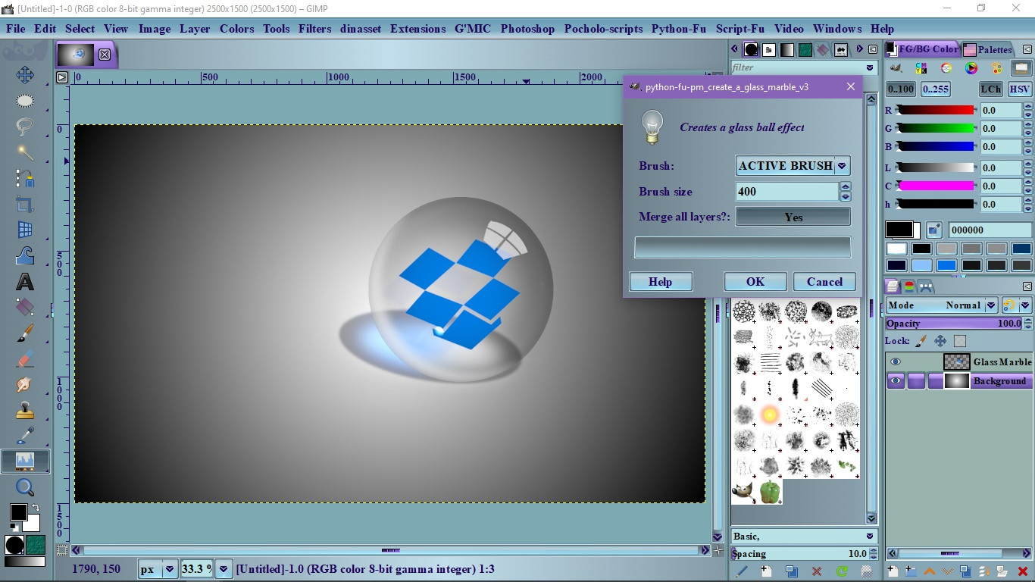
Task: Select the Color Picker eyedropper tool
Action: pos(25,436)
